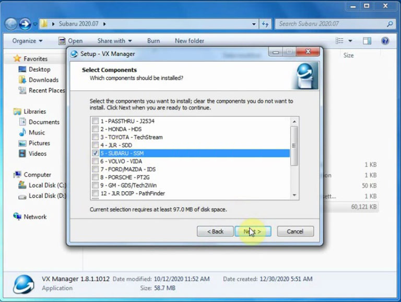
Task: Check the 9 - GM - GDS/Tech2Win component
Action: (x=95, y=185)
